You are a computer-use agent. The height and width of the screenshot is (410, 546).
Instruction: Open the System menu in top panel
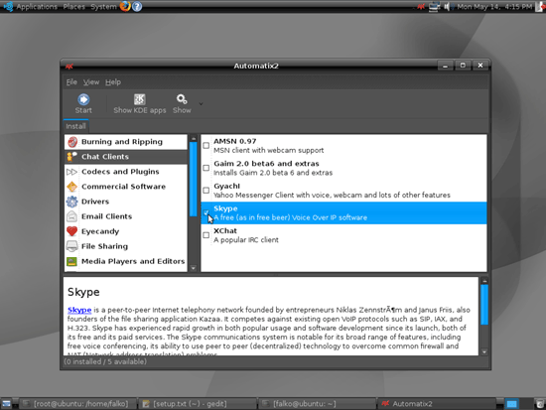click(x=103, y=6)
